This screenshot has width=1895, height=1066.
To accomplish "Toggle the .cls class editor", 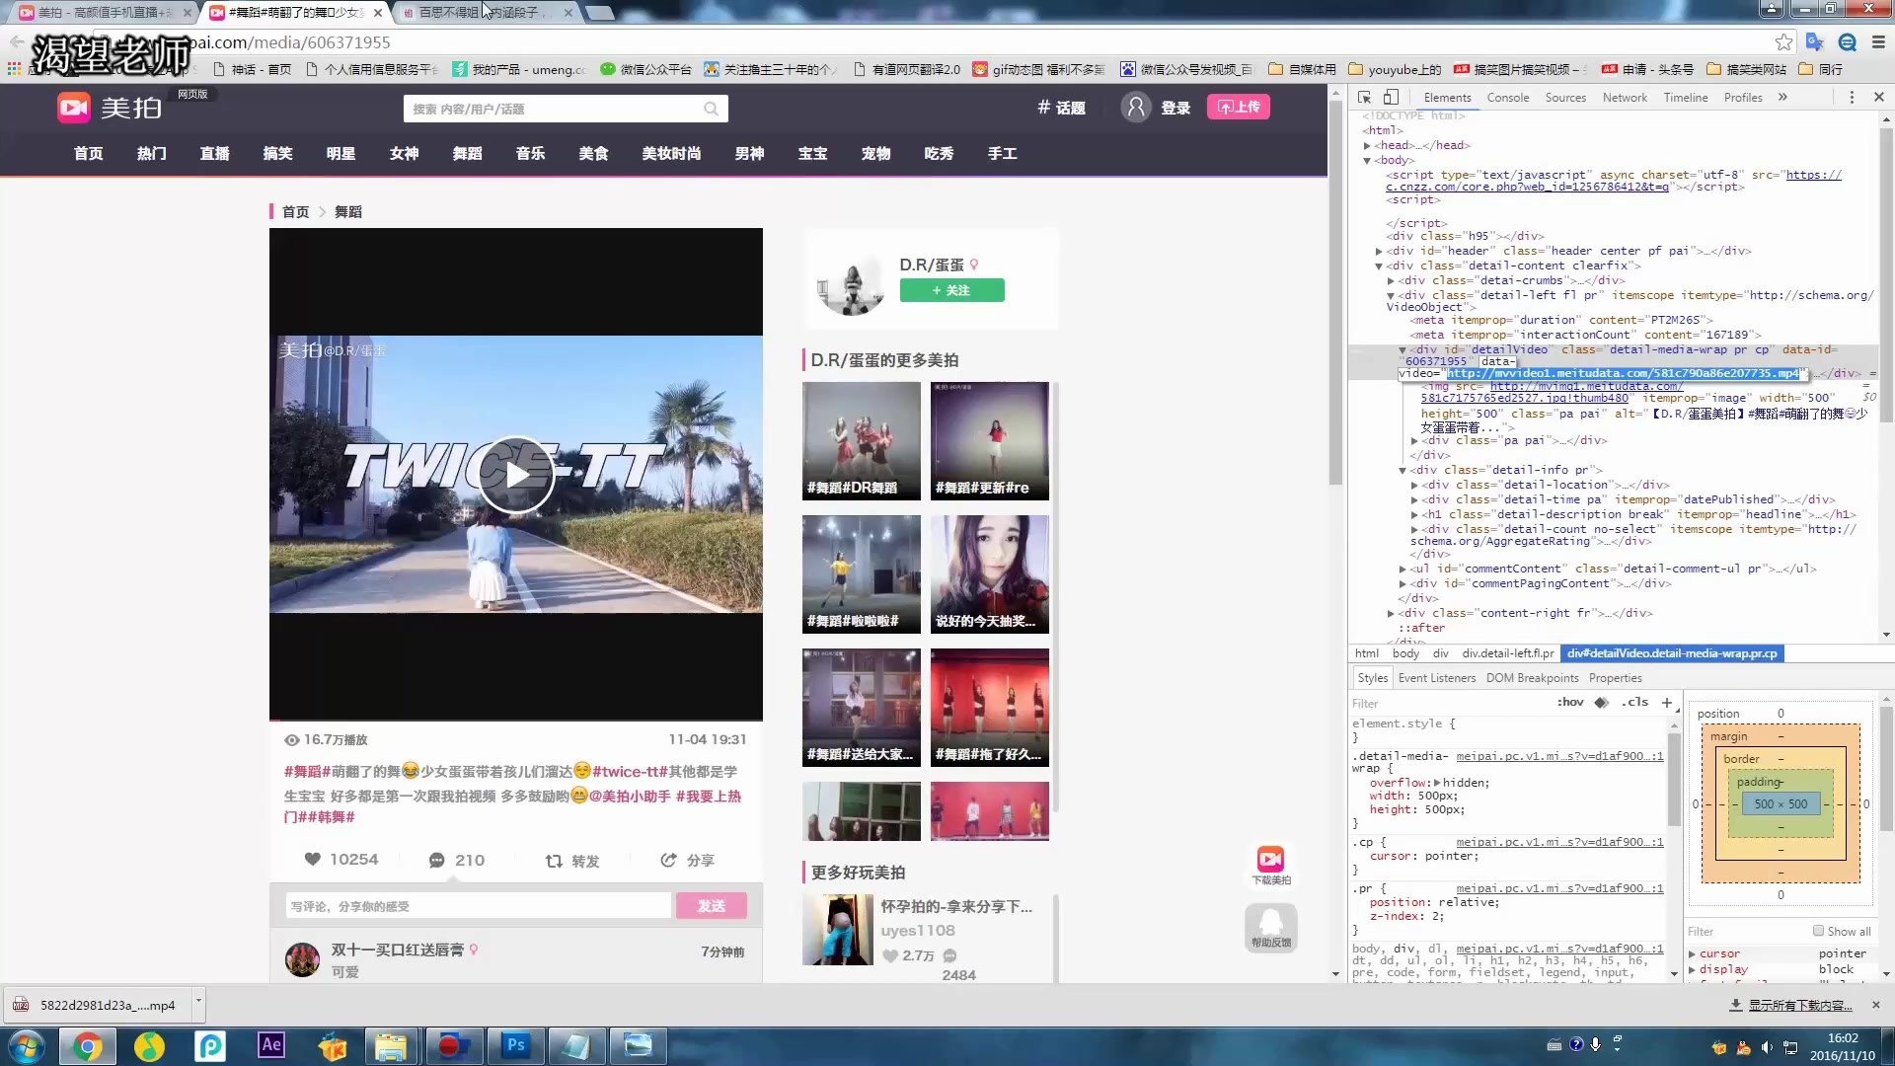I will click(x=1634, y=703).
